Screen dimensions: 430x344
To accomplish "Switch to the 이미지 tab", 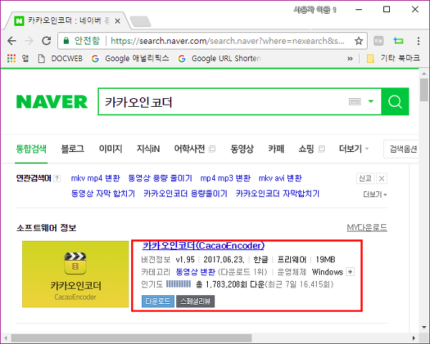I will [x=110, y=149].
